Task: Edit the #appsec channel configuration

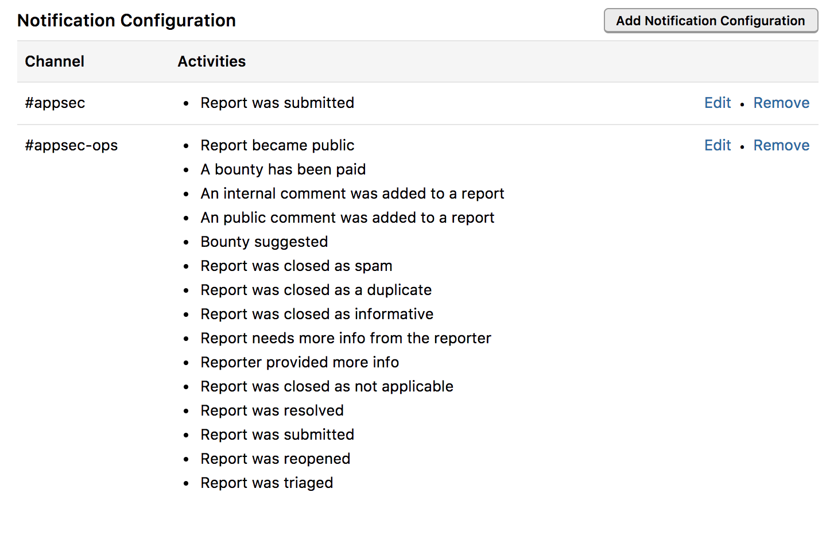Action: click(x=717, y=103)
